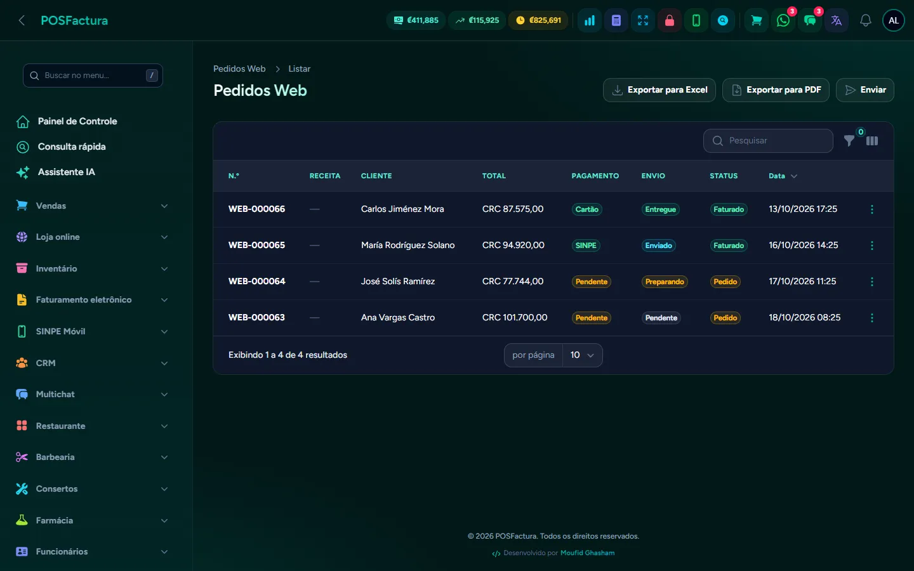The width and height of the screenshot is (914, 571).
Task: Open the column visibility icon
Action: (x=872, y=141)
